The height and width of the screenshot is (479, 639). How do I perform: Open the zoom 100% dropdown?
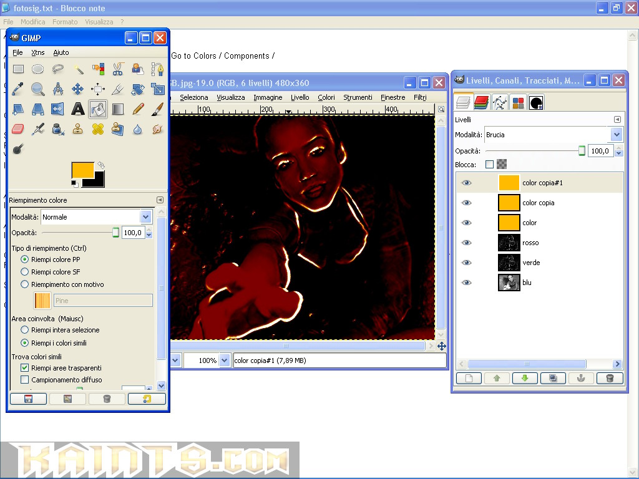[225, 360]
